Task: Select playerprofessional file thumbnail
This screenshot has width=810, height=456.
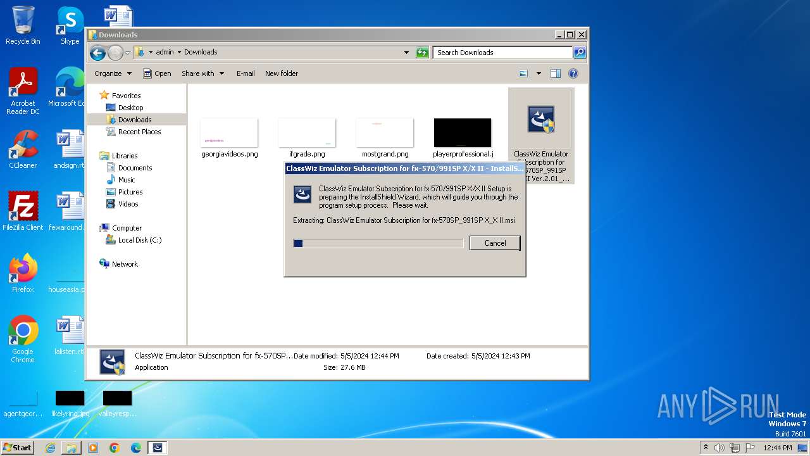Action: pos(463,132)
